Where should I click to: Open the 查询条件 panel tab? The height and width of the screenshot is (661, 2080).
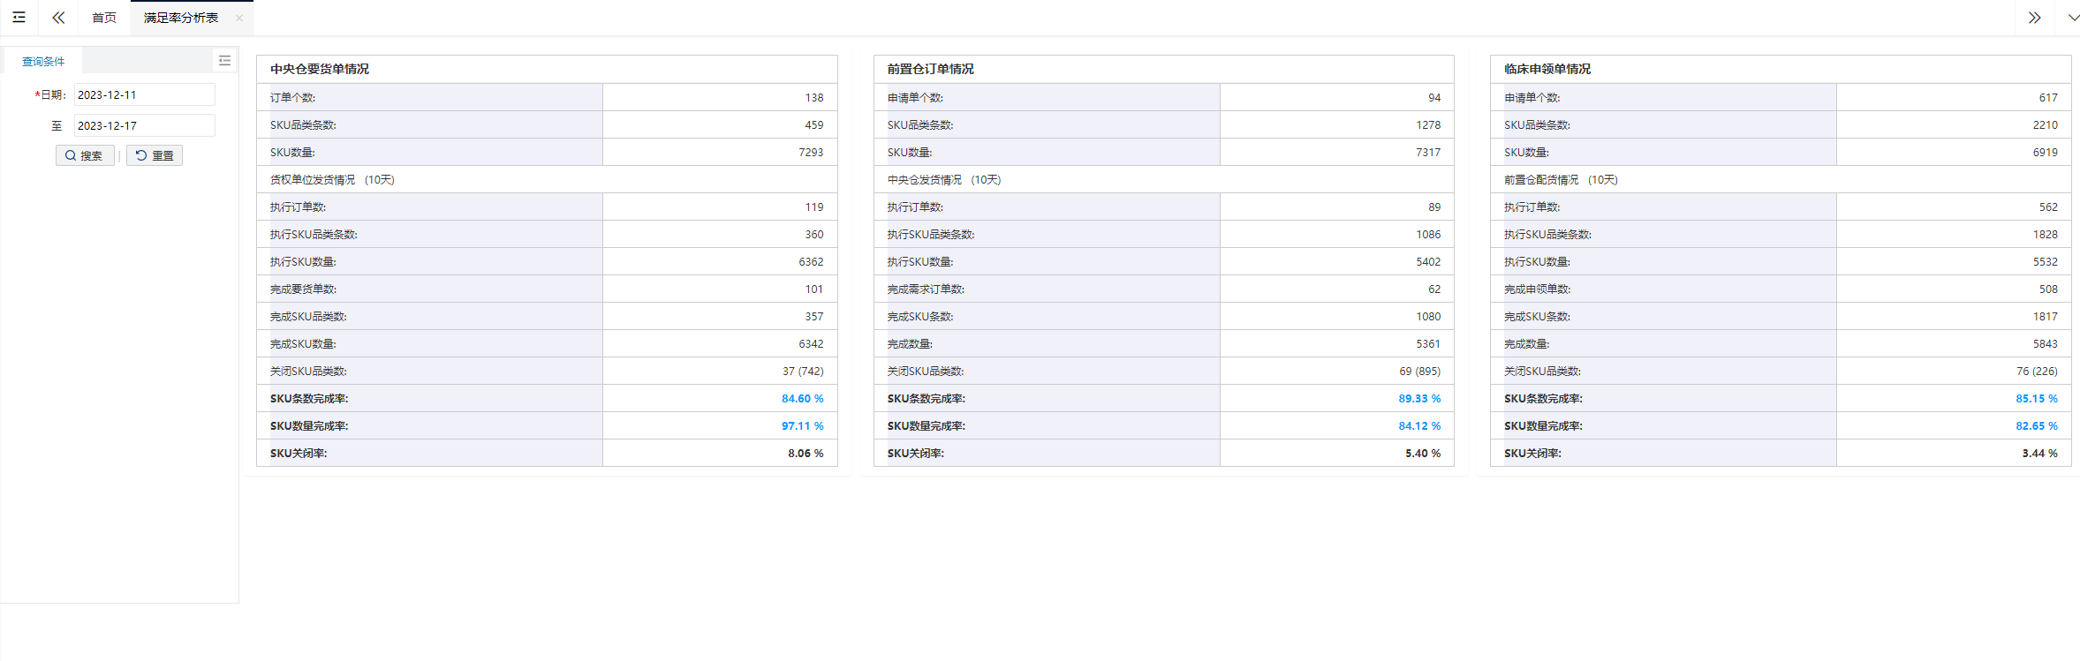(43, 61)
